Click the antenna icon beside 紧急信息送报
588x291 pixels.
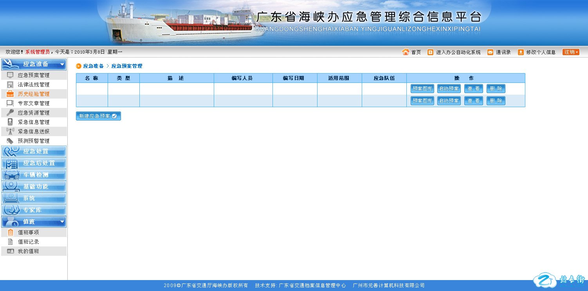point(10,131)
